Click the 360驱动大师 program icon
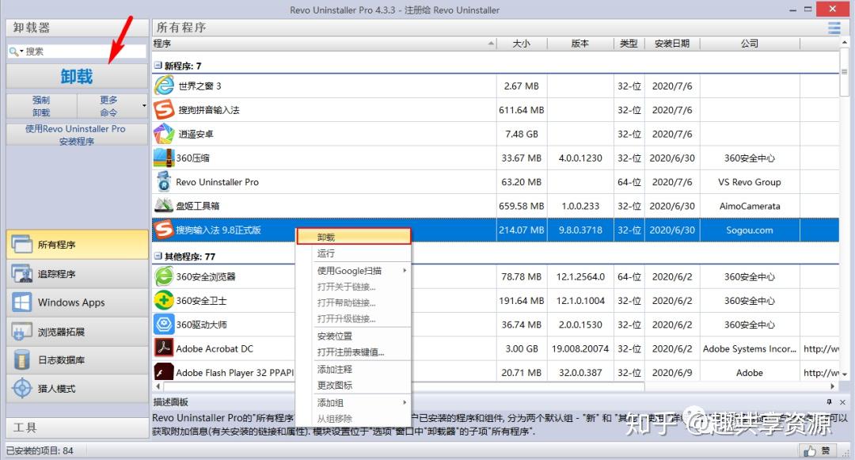This screenshot has width=855, height=460. coord(164,325)
